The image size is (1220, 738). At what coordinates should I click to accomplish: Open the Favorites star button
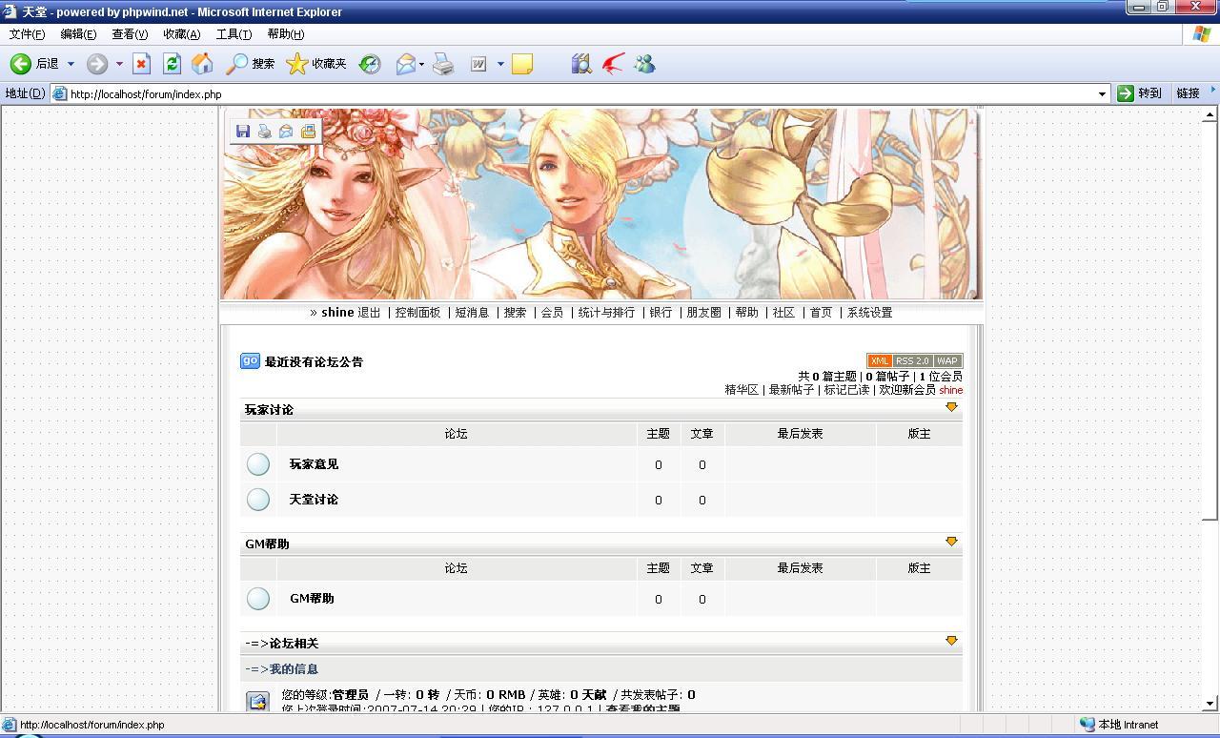click(297, 64)
